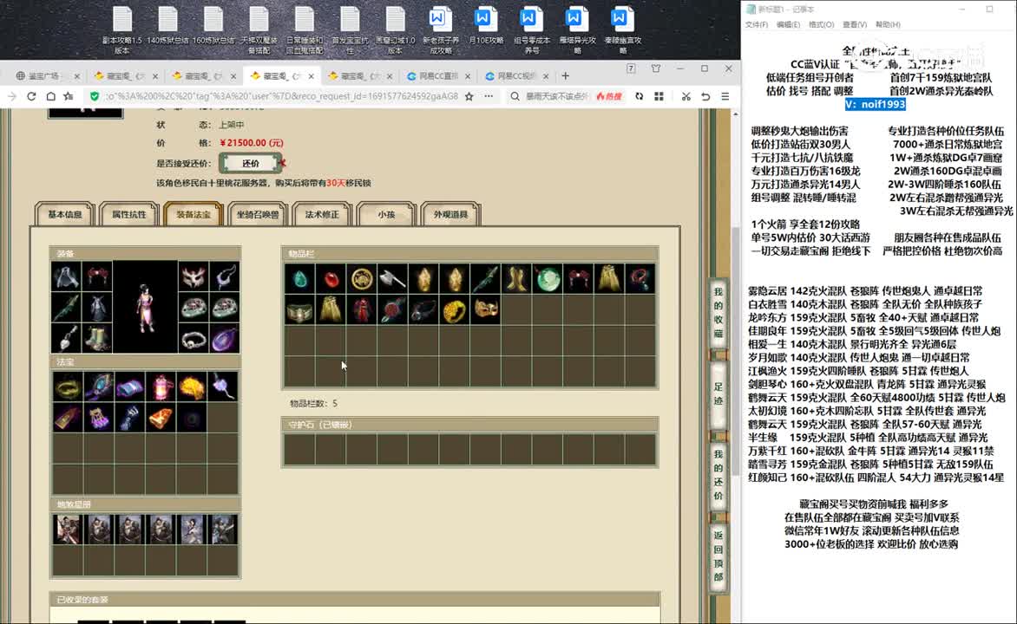Image resolution: width=1017 pixels, height=624 pixels.
Task: Click the 热搜 hot search button
Action: (x=609, y=96)
